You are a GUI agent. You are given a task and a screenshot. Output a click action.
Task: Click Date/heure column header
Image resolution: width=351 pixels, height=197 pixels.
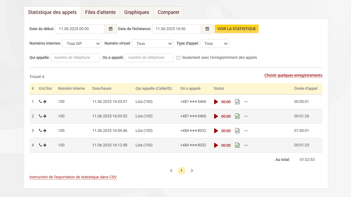click(x=102, y=88)
